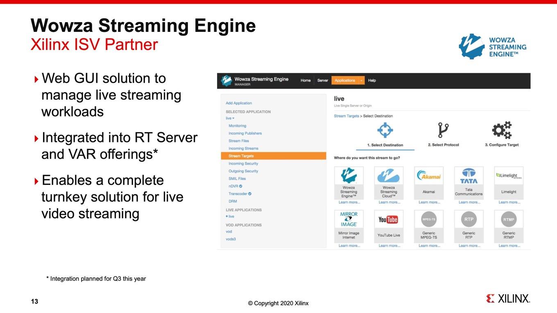
Task: Select Stream Targets in the sidebar
Action: (x=274, y=156)
